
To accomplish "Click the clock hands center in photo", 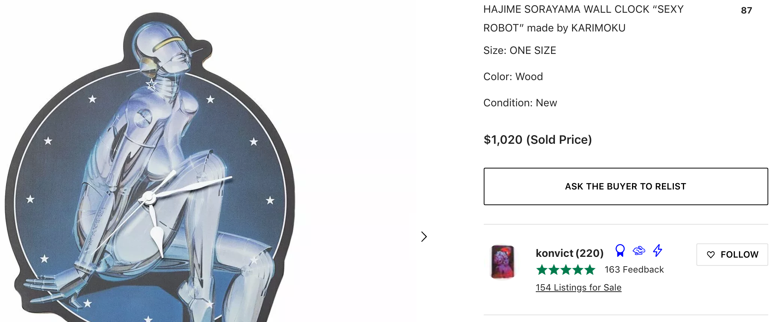I will [149, 197].
